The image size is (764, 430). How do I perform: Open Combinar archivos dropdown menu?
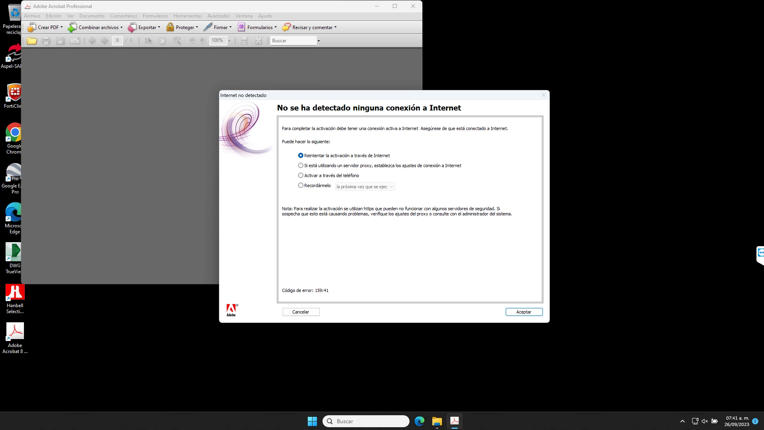(95, 28)
